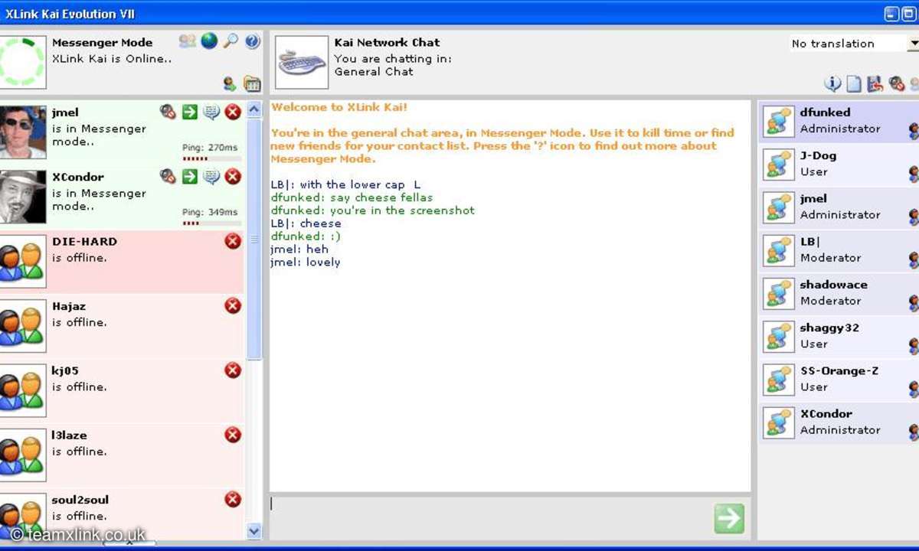Select user SS-Orange-Z in chat user list

click(x=839, y=379)
